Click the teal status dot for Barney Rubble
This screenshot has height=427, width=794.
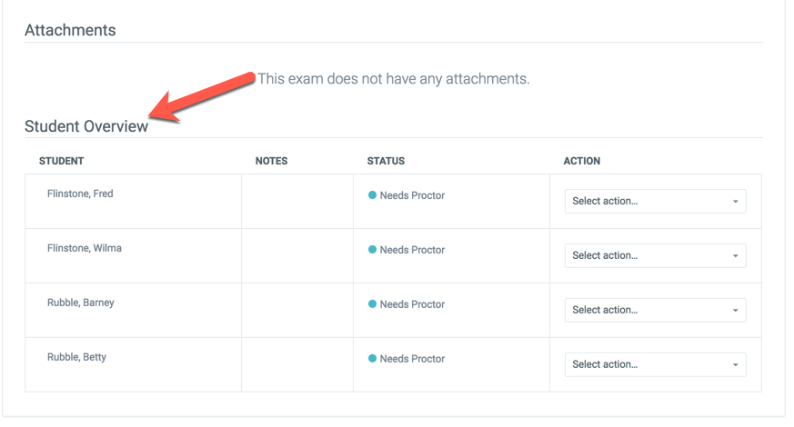click(372, 303)
